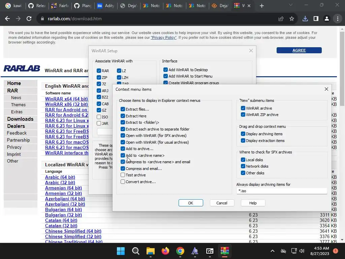Switch to the Adity Behance tab
Viewport: 345px width, 259px height.
tap(105, 6)
